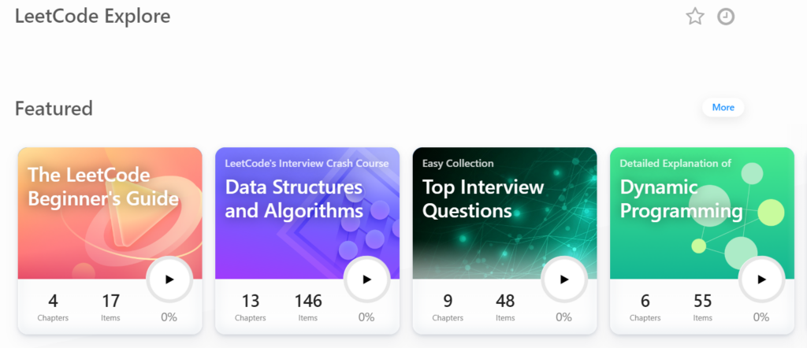This screenshot has height=348, width=807.
Task: Open The LeetCode Beginner's Guide card image
Action: click(110, 213)
